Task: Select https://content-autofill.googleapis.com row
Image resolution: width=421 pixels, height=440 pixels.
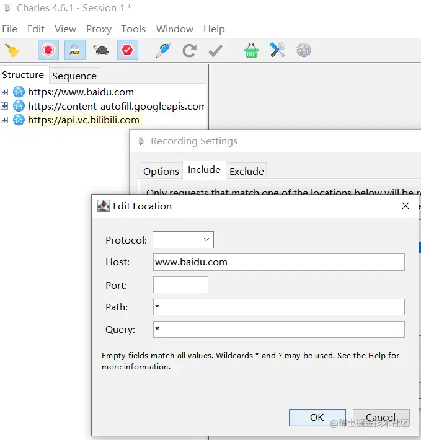Action: pyautogui.click(x=116, y=106)
